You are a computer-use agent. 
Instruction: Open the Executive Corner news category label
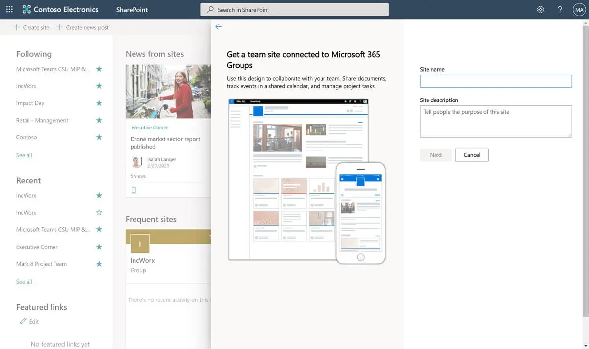(149, 127)
